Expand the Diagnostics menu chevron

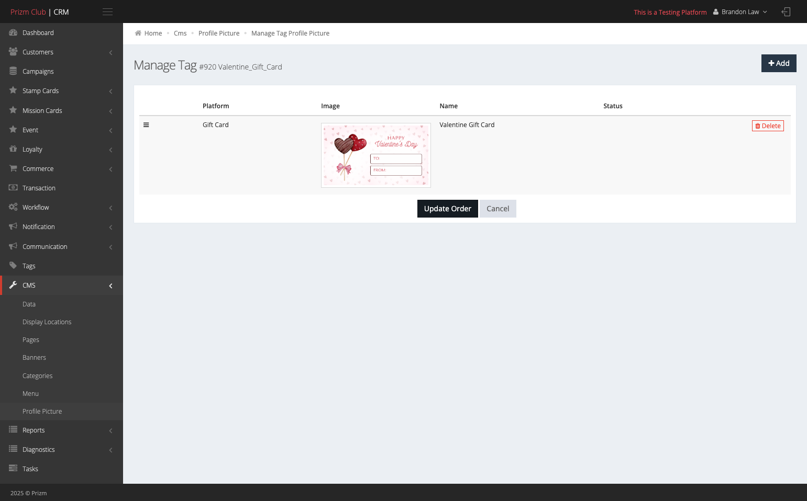[x=110, y=450]
